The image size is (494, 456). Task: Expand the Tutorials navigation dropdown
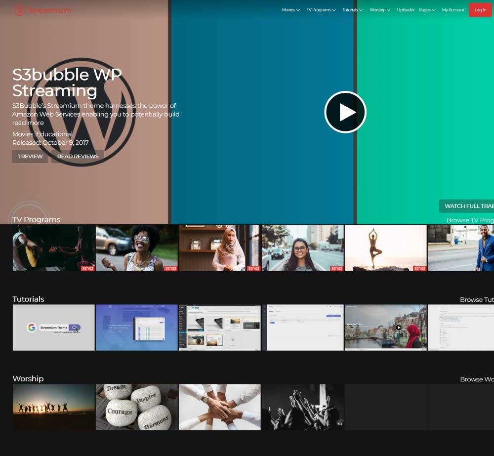[x=352, y=10]
